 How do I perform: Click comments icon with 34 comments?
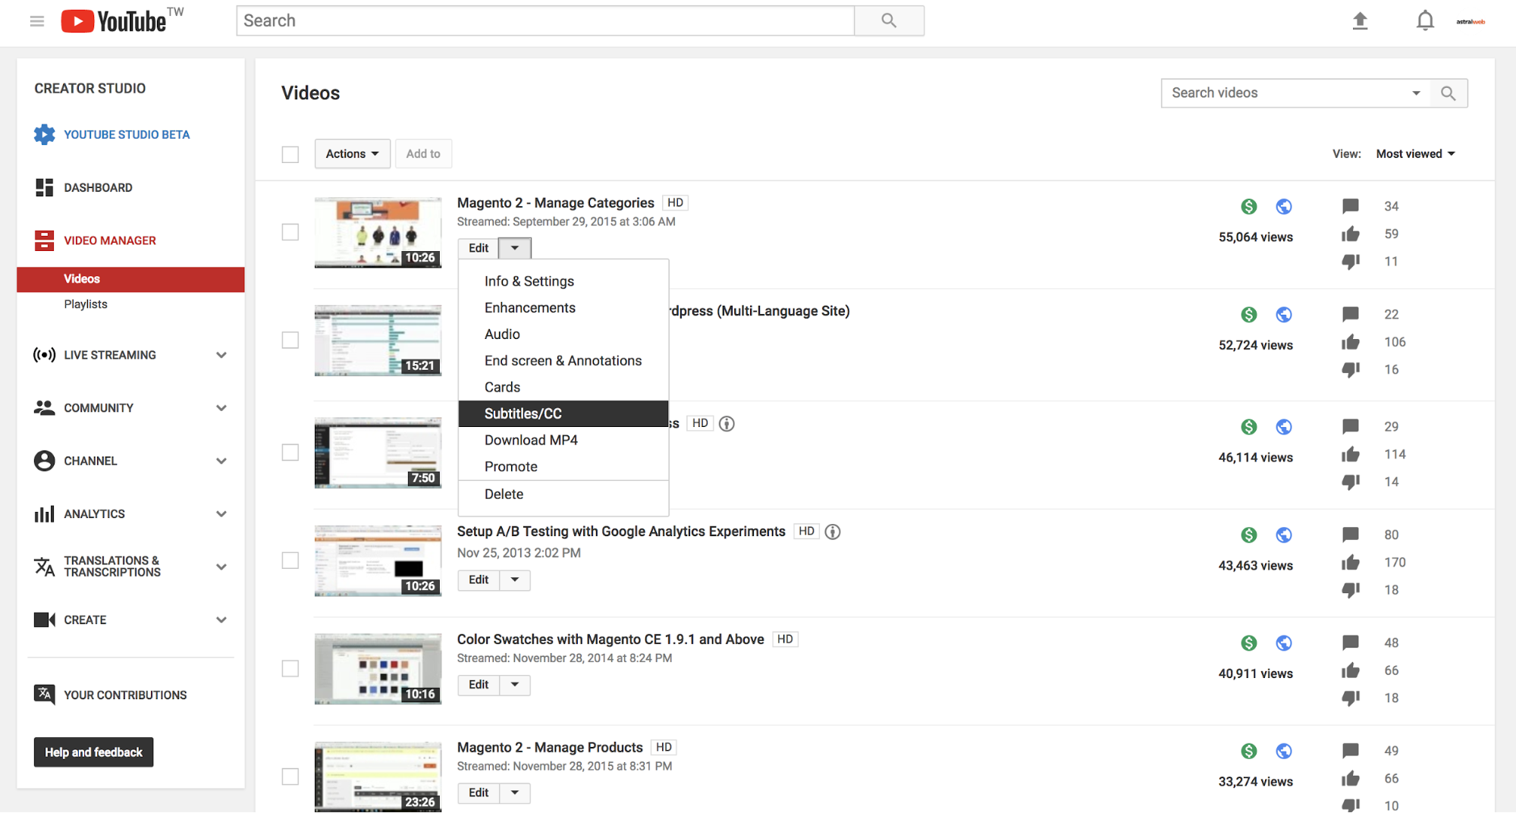[1351, 206]
